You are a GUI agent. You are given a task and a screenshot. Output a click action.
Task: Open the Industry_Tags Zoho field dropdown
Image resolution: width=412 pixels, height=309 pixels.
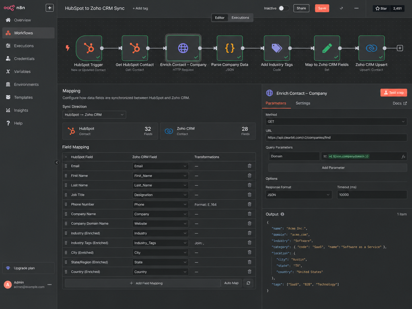click(x=160, y=243)
